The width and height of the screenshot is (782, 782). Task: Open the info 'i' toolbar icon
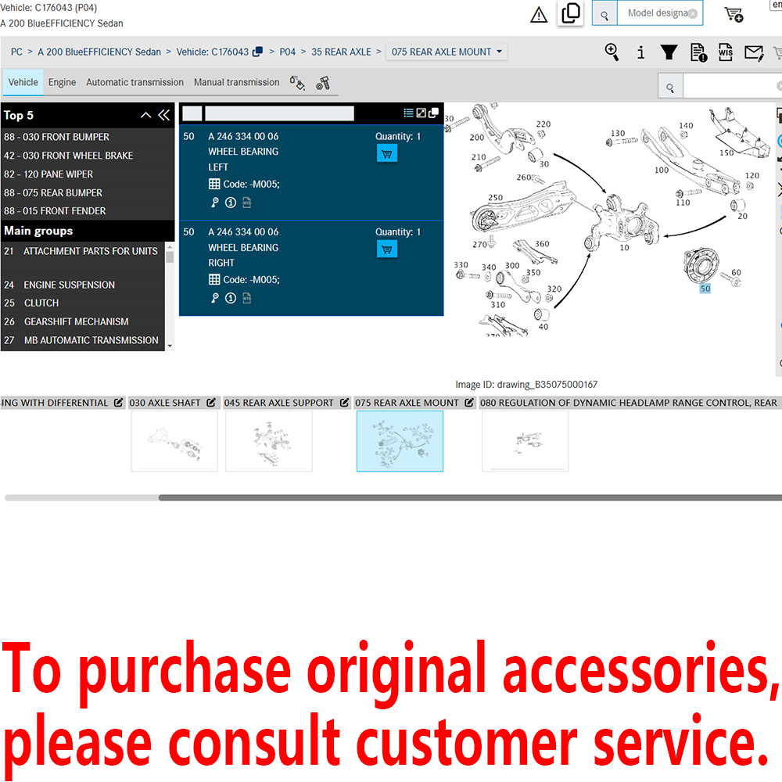point(641,52)
